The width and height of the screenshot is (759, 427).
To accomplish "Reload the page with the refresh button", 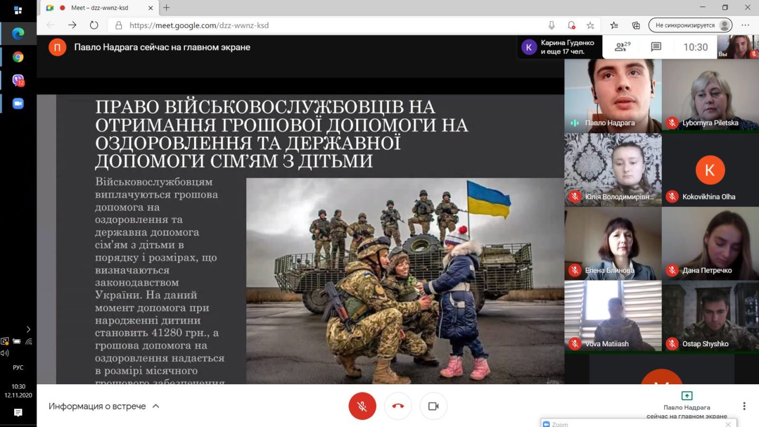I will tap(94, 25).
